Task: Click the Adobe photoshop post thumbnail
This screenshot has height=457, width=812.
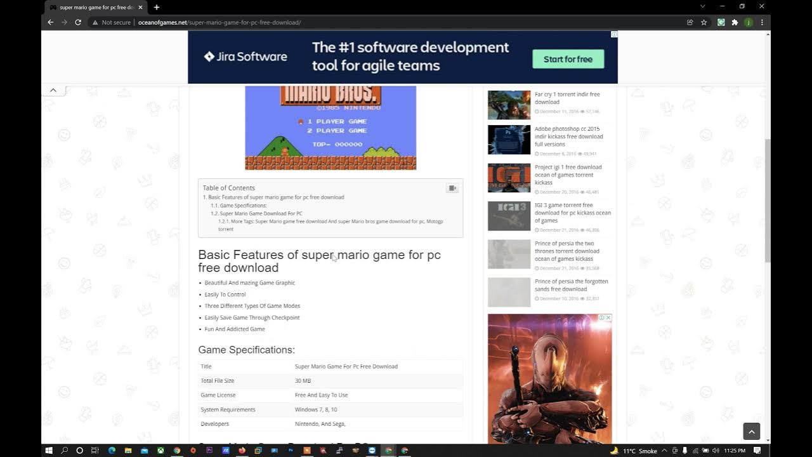Action: click(x=509, y=140)
